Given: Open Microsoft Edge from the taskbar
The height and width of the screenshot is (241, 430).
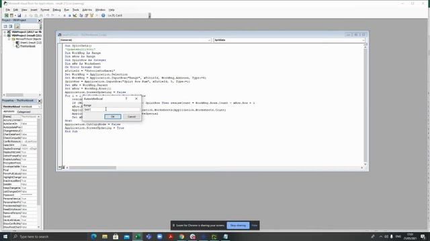Looking at the screenshot, I should point(93,236).
